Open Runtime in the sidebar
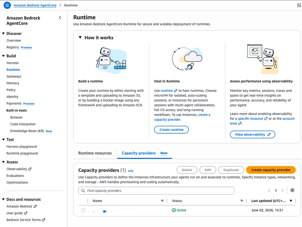The image size is (302, 227). pyautogui.click(x=13, y=70)
